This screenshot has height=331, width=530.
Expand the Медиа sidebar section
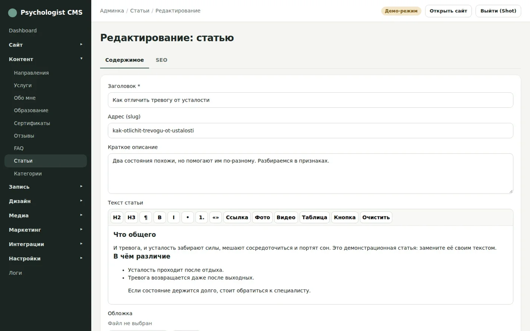(45, 216)
